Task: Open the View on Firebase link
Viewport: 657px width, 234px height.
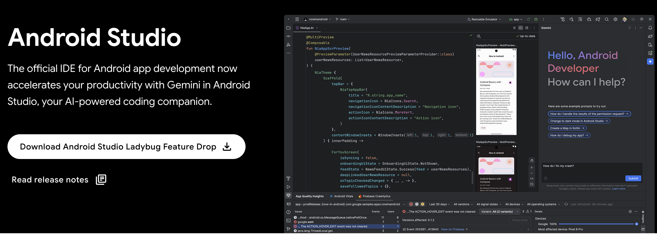Action: click(x=454, y=229)
